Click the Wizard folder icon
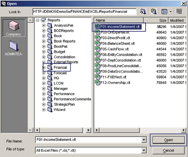The height and width of the screenshot is (157, 188). coord(50,110)
